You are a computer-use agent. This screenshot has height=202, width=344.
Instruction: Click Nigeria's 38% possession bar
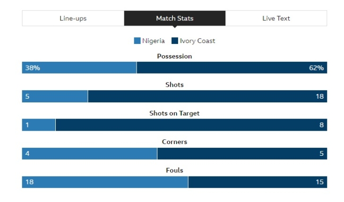click(79, 68)
